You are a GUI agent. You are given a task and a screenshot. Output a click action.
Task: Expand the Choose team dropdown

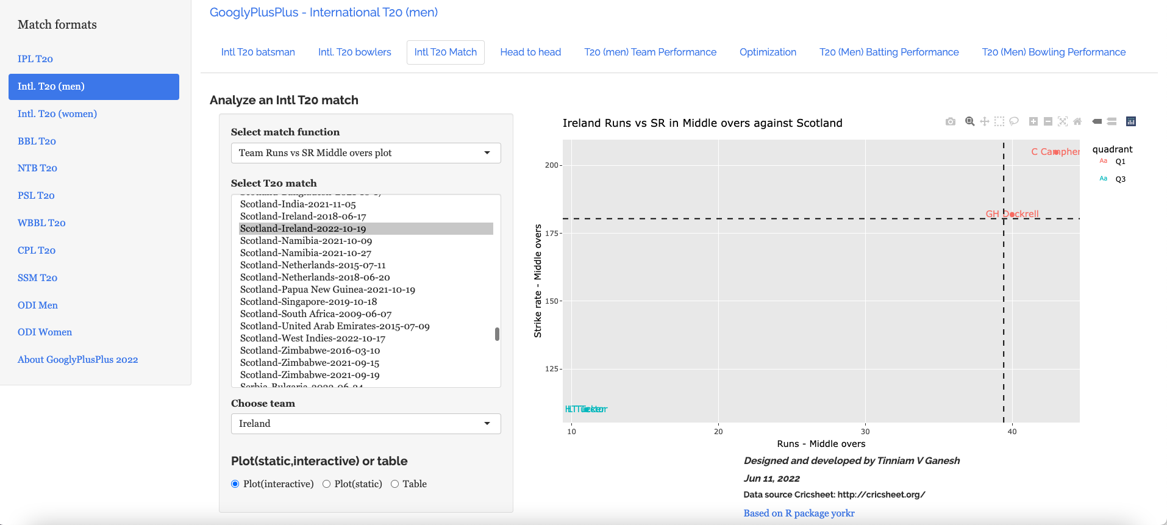coord(366,424)
